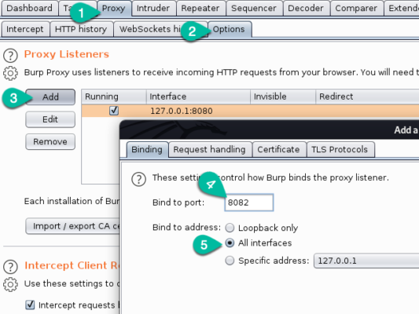Screen dimensions: 419x314
Task: Toggle the Running checkbox for 127.0.0.1:8080
Action: [x=114, y=111]
